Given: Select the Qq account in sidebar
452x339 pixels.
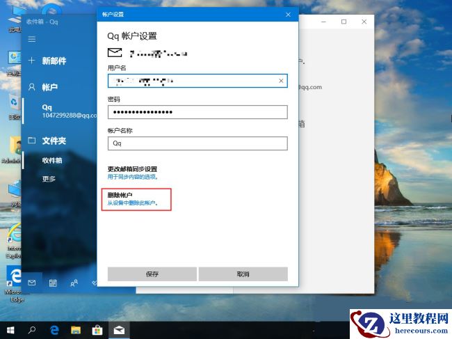Looking at the screenshot, I should point(60,111).
